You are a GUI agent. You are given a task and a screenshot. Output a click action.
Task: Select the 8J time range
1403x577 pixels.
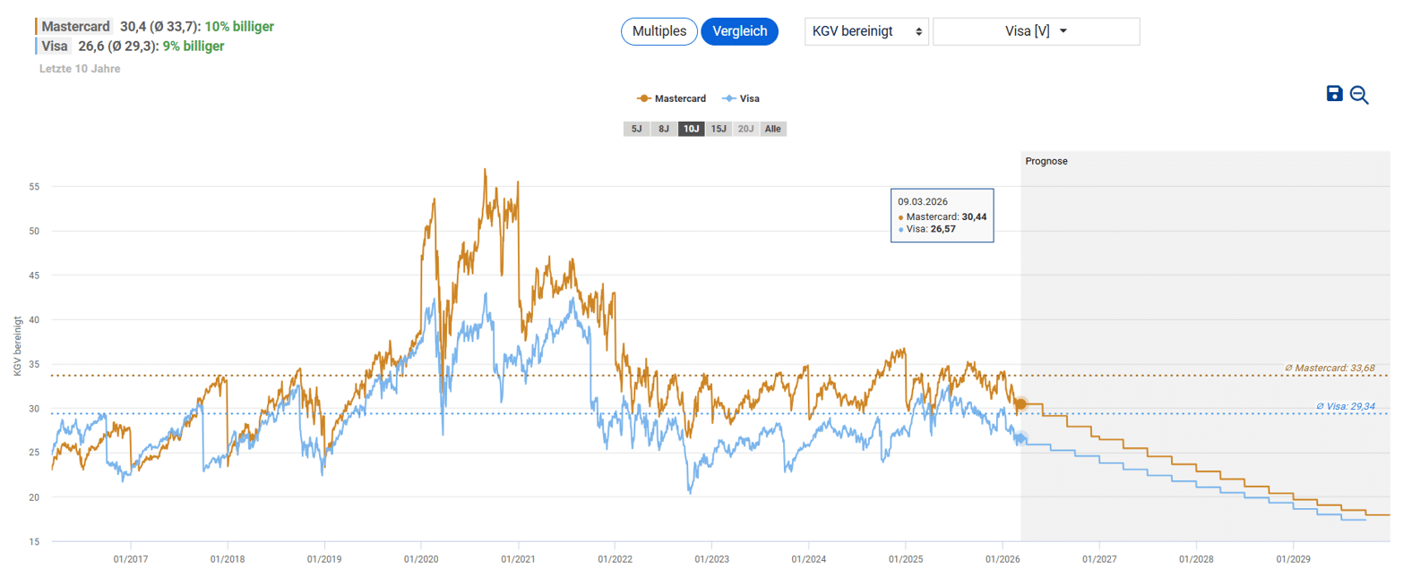(x=663, y=129)
